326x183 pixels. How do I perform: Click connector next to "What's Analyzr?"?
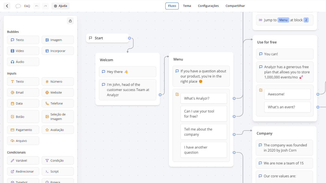pyautogui.click(x=234, y=98)
